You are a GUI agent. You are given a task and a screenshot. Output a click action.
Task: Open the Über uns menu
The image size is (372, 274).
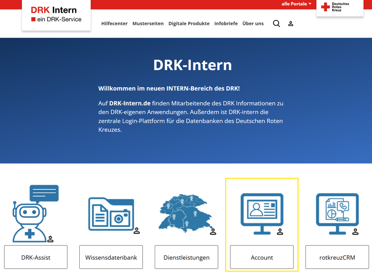coord(253,23)
